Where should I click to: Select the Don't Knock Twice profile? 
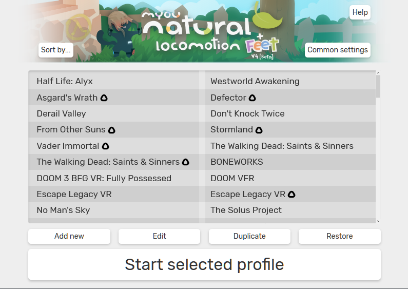[x=290, y=113]
